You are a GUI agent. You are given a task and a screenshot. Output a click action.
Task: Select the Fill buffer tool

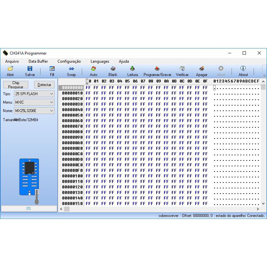[52, 69]
